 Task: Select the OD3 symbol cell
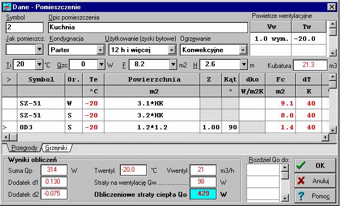click(41, 127)
